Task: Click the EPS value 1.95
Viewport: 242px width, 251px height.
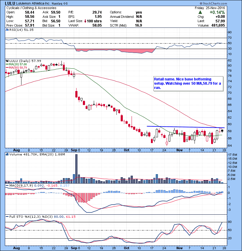Action: [98, 17]
